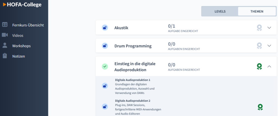Click the Notizen clipboard icon
The width and height of the screenshot is (278, 116).
point(5,56)
